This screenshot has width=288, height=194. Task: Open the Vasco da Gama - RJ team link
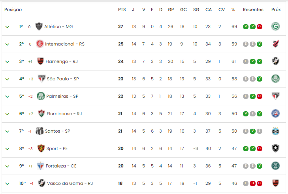tap(70, 183)
